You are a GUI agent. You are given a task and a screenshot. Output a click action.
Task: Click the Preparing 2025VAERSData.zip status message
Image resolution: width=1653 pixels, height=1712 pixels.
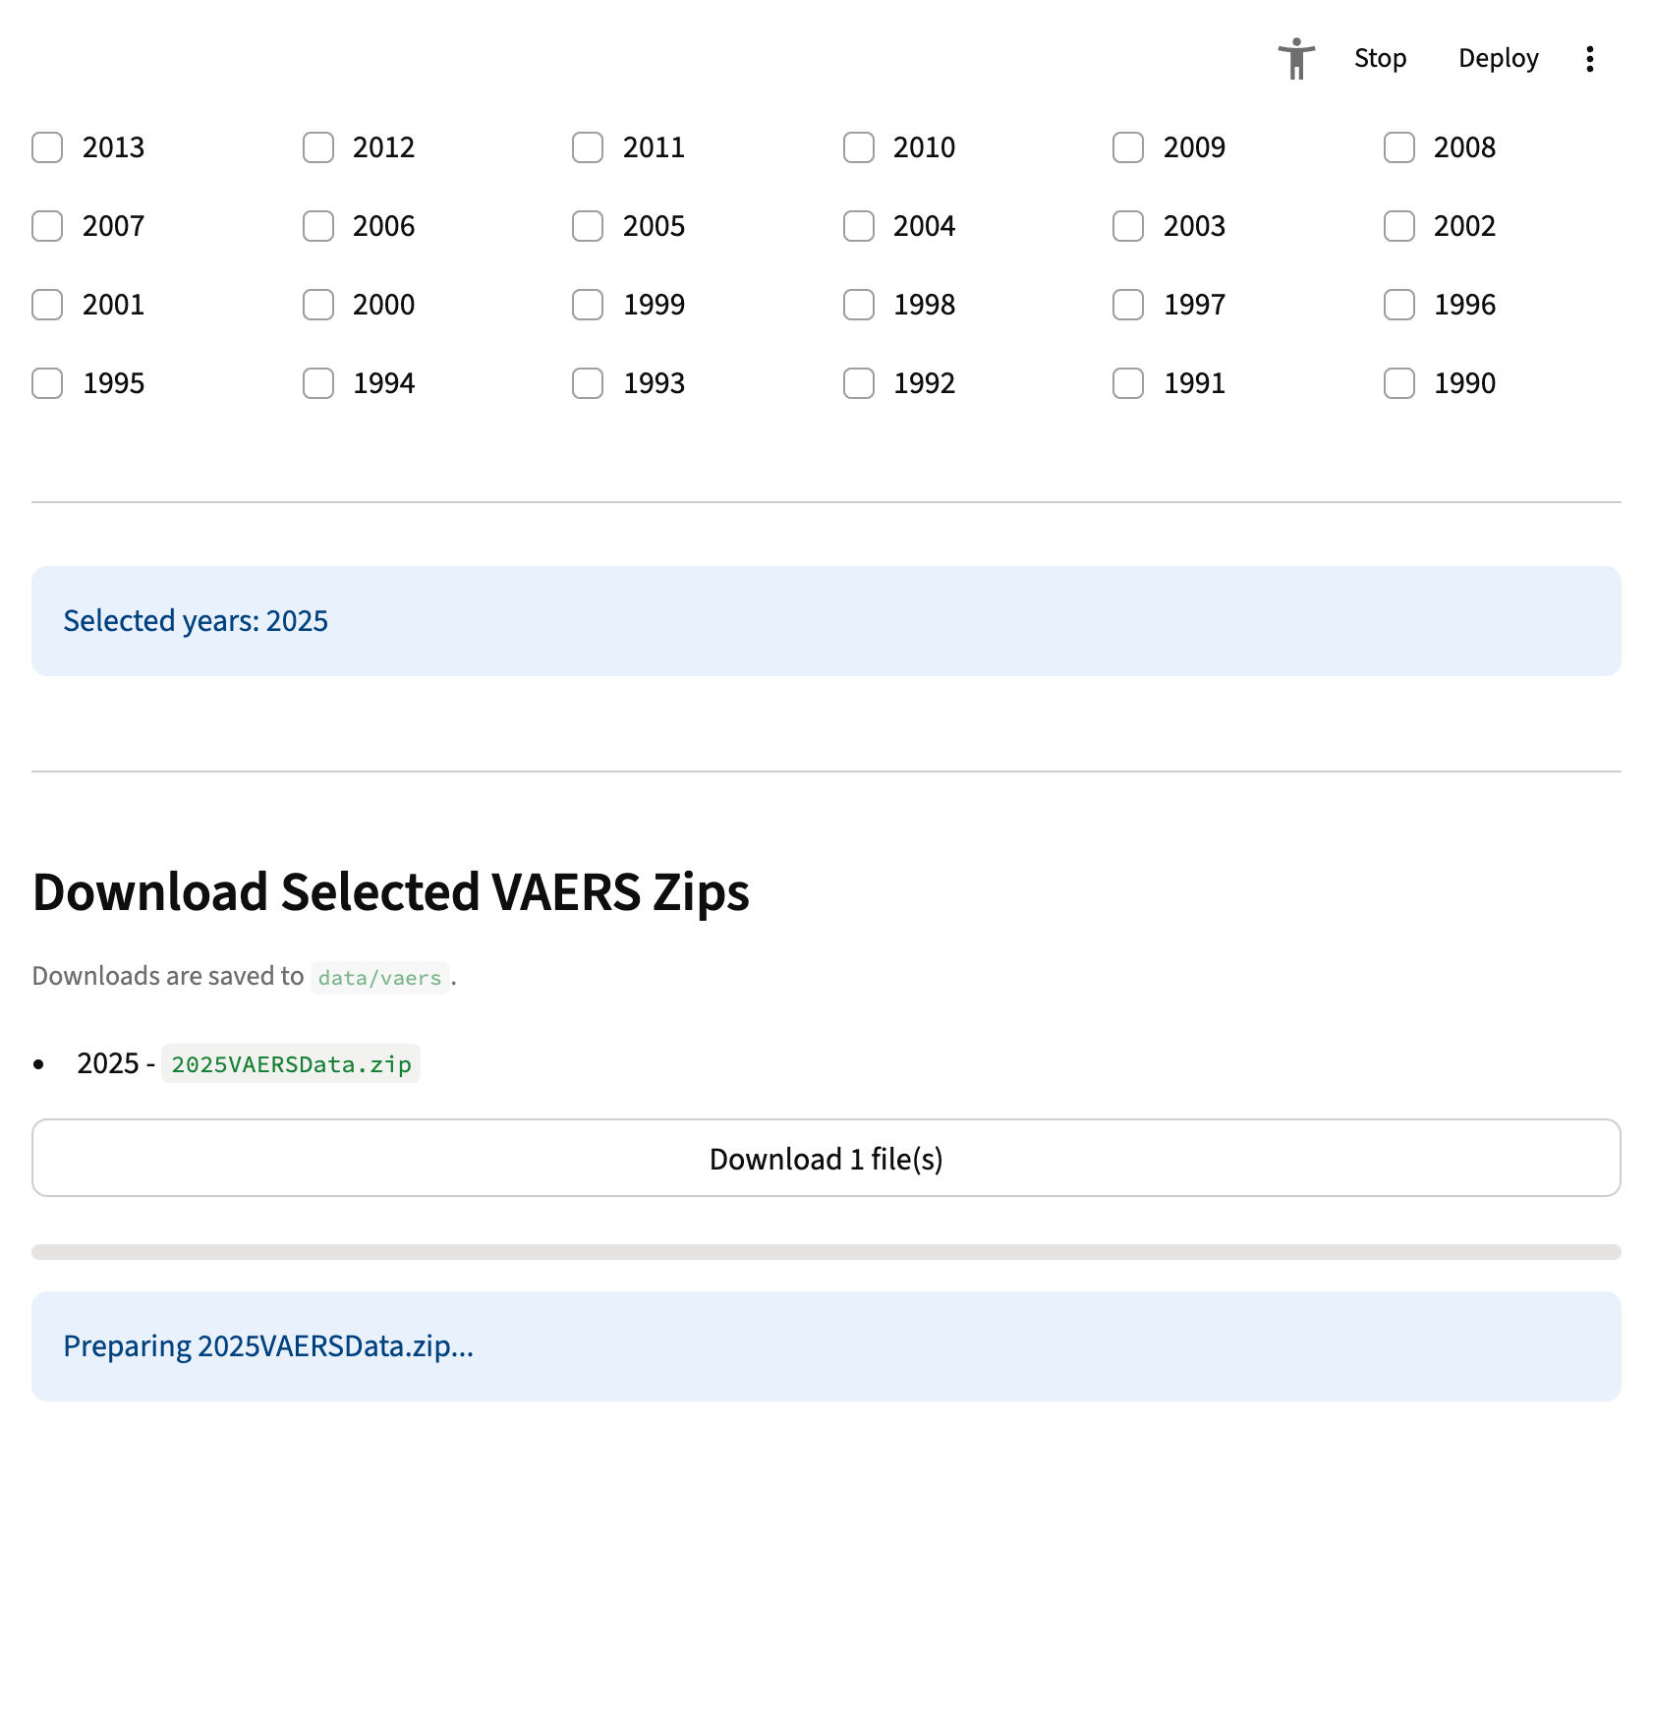pyautogui.click(x=826, y=1346)
